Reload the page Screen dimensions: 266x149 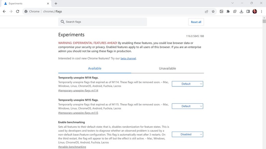17,11
